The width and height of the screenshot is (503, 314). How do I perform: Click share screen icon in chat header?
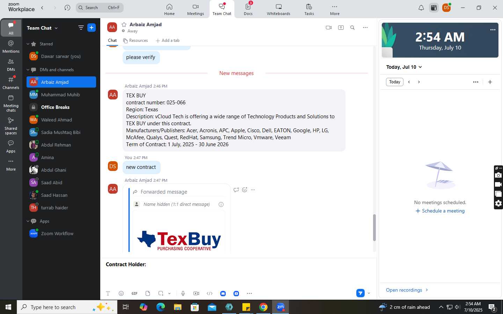click(341, 28)
